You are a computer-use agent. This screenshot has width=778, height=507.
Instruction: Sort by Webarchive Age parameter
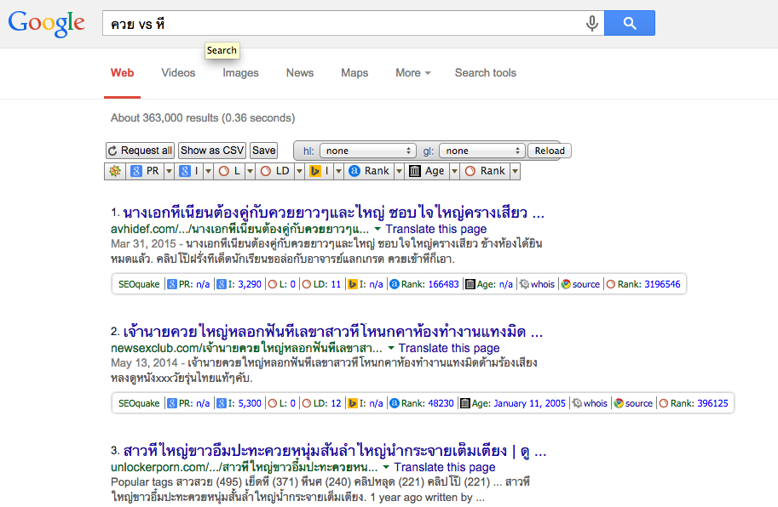tap(427, 171)
